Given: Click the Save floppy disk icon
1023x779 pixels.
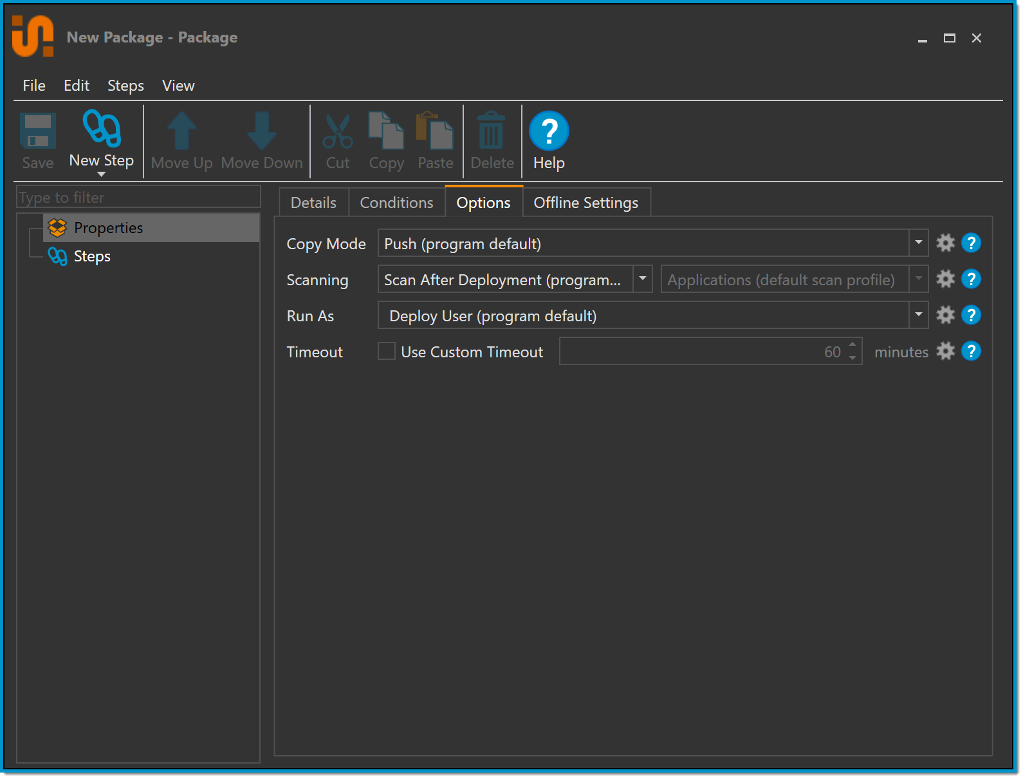Looking at the screenshot, I should tap(38, 131).
